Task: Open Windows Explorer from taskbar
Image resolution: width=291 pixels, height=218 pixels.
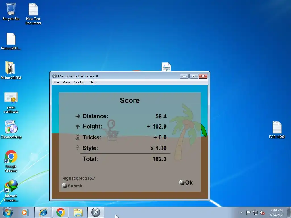Action: (x=78, y=212)
